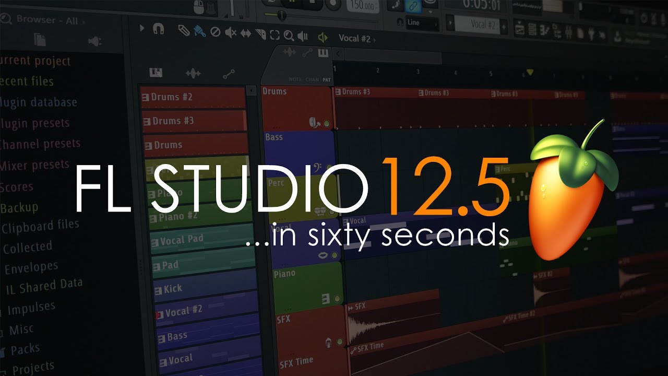
Task: Click the yellow timeline marker triangle
Action: pyautogui.click(x=530, y=73)
